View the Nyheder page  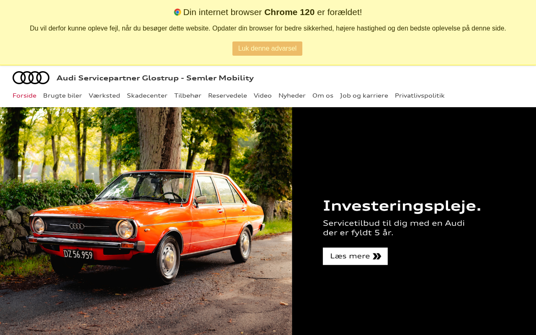click(292, 95)
